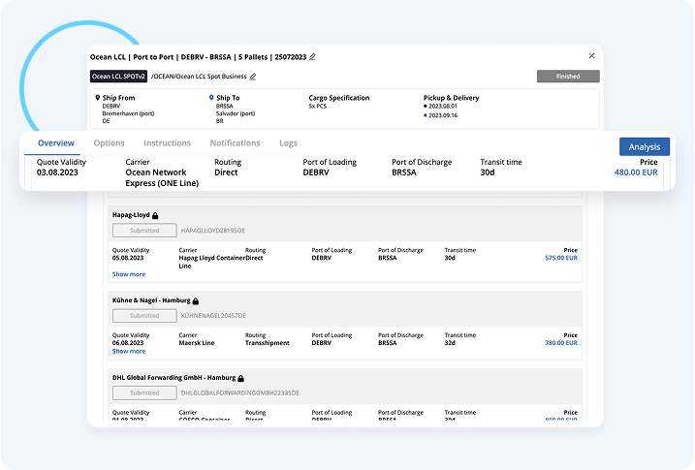View the Logs tab
This screenshot has width=695, height=470.
[x=288, y=143]
